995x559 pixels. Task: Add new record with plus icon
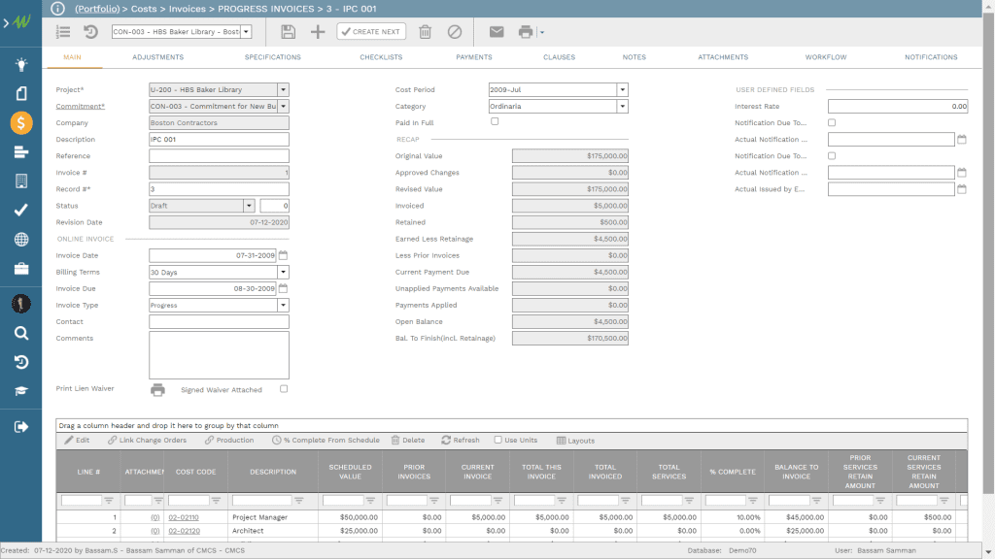click(x=318, y=32)
